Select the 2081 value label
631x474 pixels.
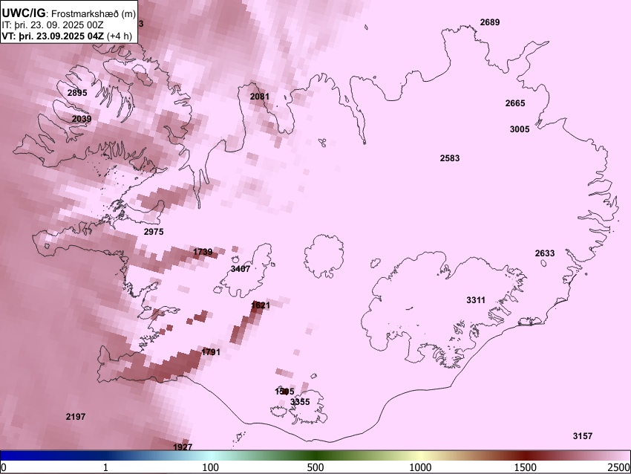pyautogui.click(x=260, y=97)
